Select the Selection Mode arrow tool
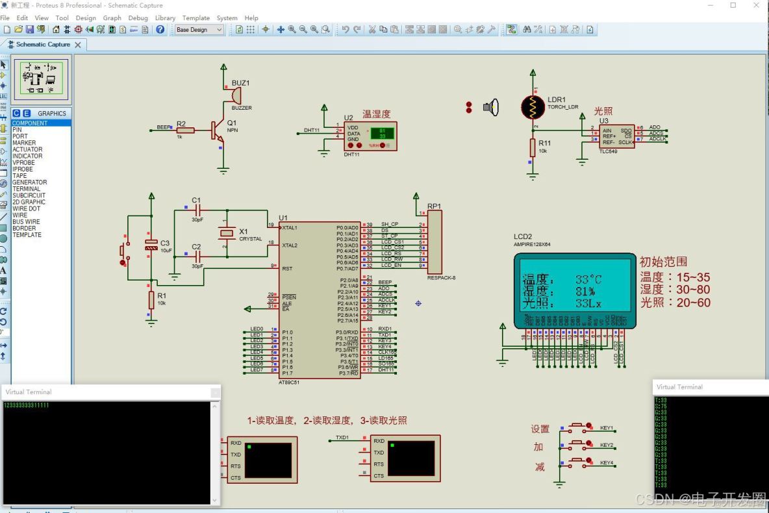Screen dimensions: 769x513 click(4, 64)
